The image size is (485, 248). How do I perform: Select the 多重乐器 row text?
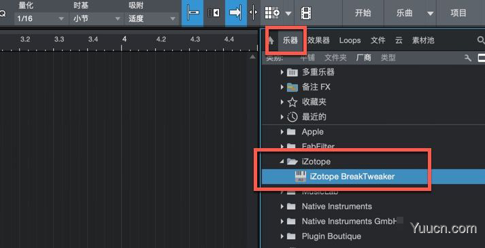click(318, 72)
